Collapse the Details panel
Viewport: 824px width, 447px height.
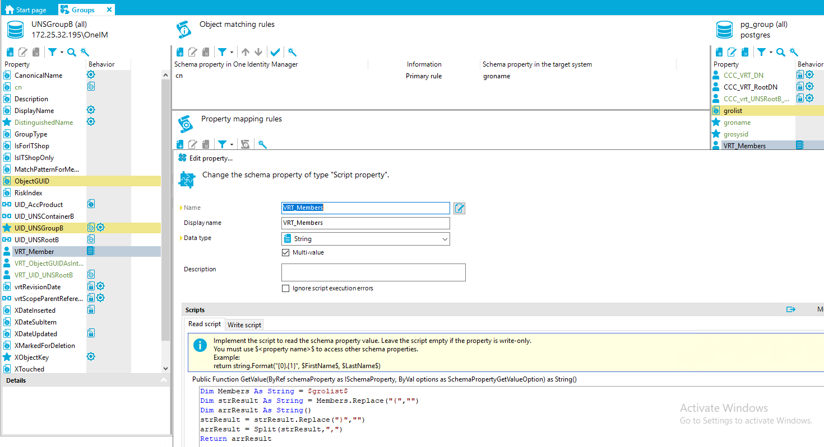point(164,380)
